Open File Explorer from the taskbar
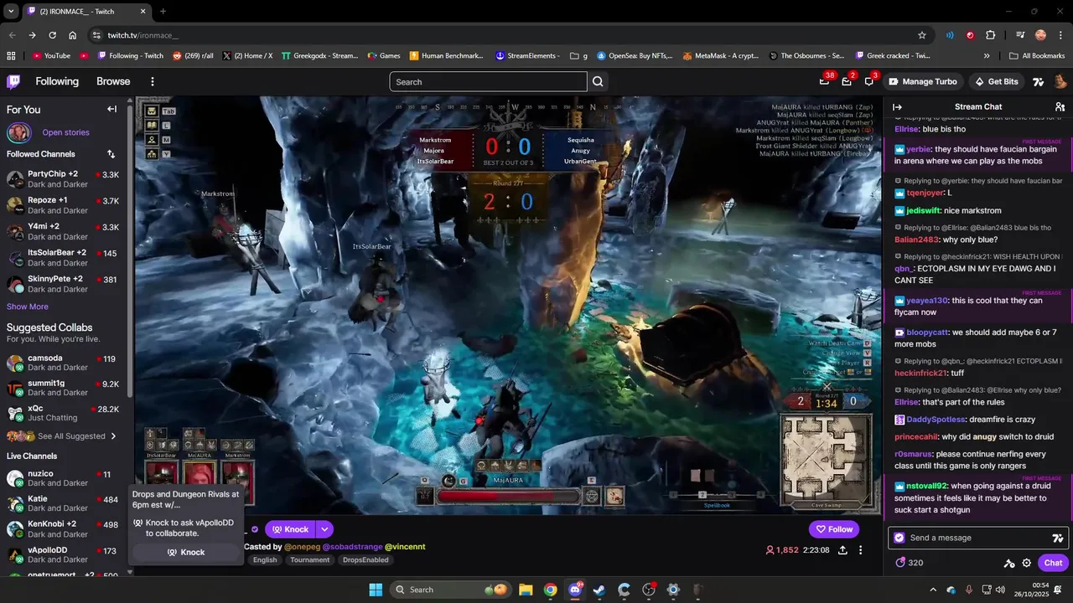The height and width of the screenshot is (603, 1073). 526,590
